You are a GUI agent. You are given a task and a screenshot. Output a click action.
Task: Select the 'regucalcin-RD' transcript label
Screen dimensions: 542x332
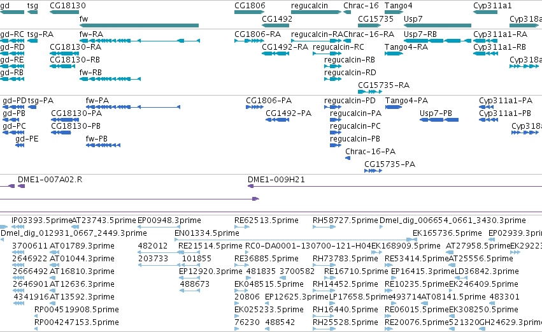[350, 72]
